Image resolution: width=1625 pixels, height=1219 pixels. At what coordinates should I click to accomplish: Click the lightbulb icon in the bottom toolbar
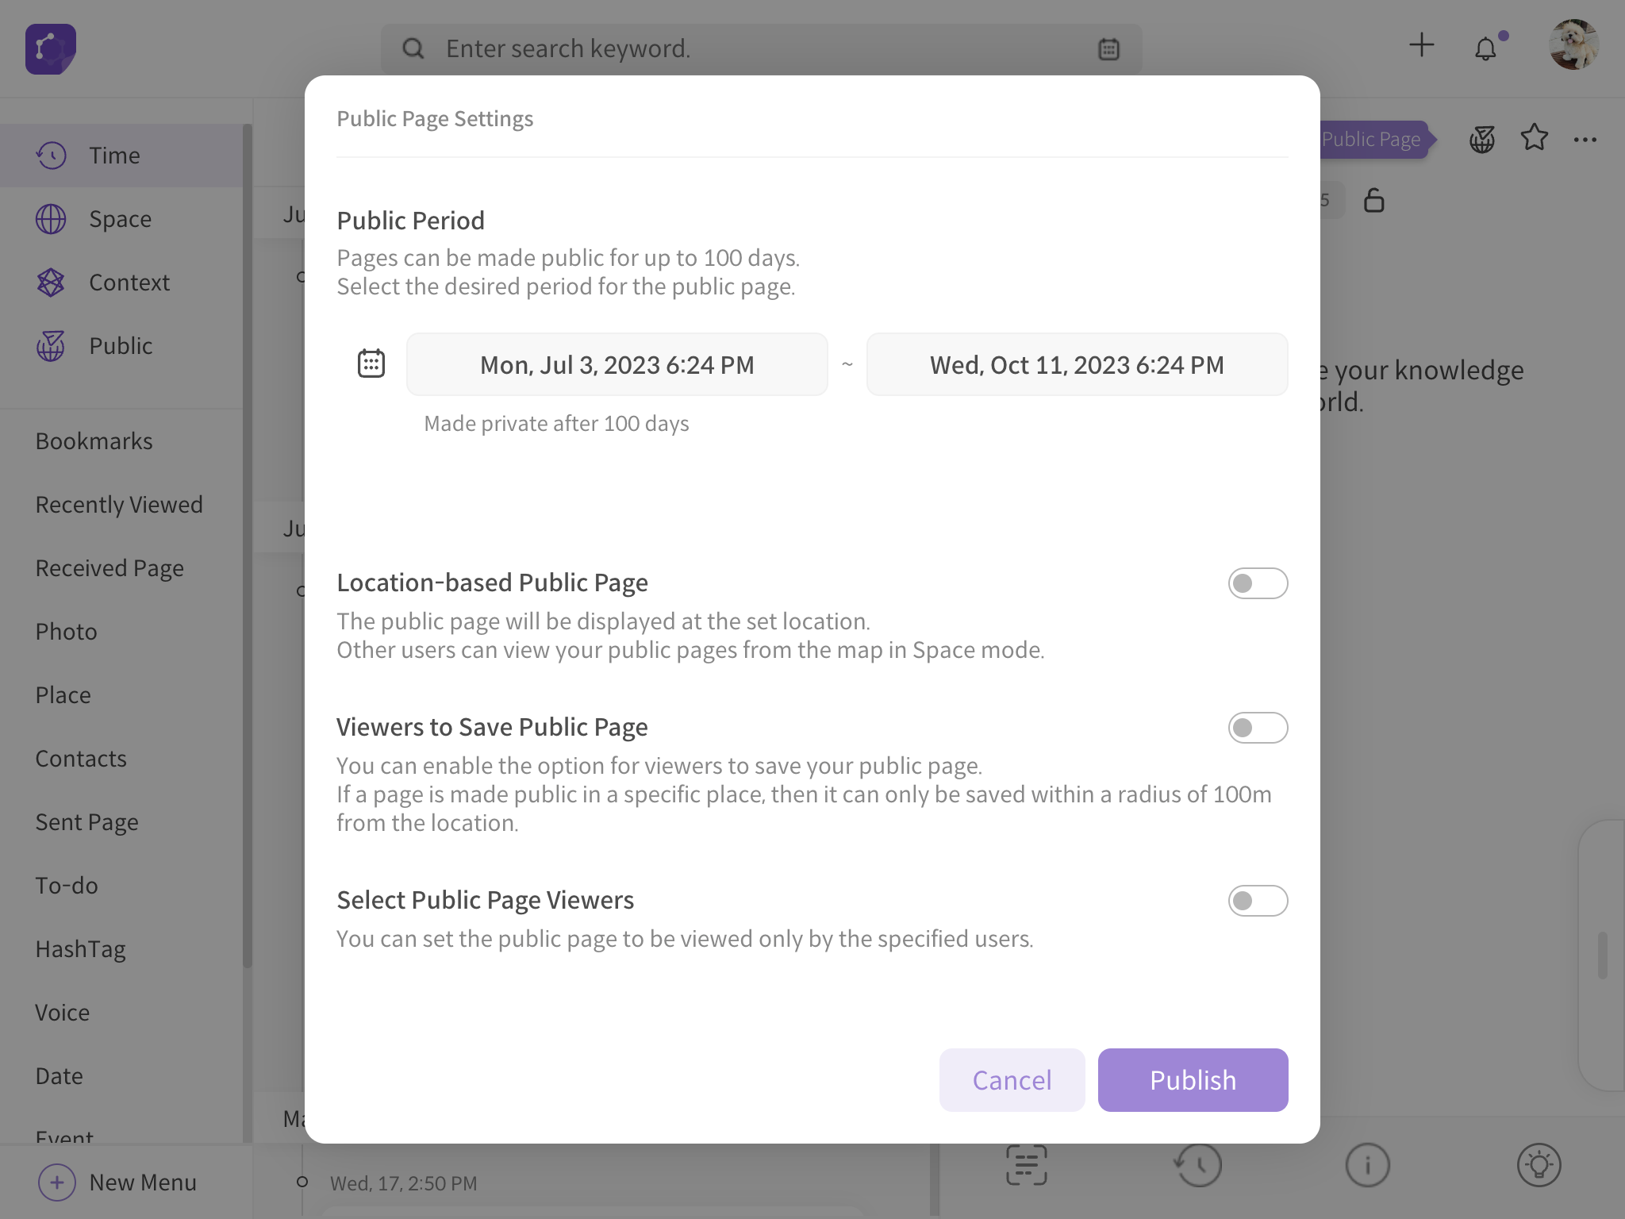pyautogui.click(x=1539, y=1165)
